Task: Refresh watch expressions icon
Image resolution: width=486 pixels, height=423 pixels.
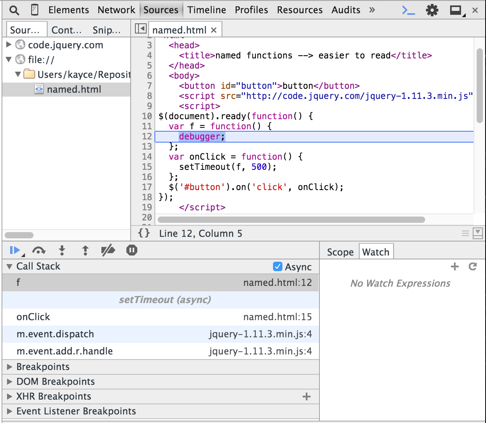Action: (x=473, y=266)
